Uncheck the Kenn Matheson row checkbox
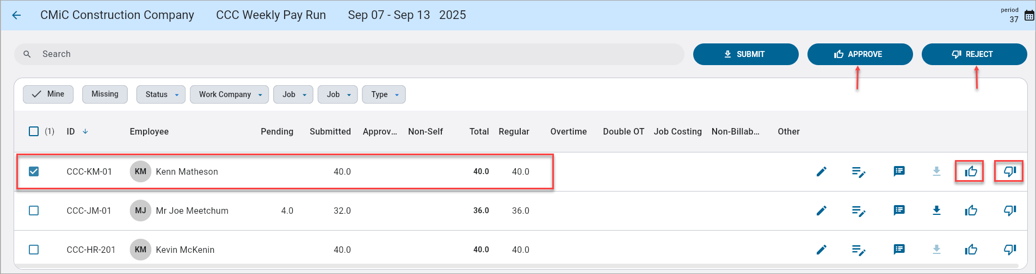The height and width of the screenshot is (274, 1036). click(x=34, y=171)
